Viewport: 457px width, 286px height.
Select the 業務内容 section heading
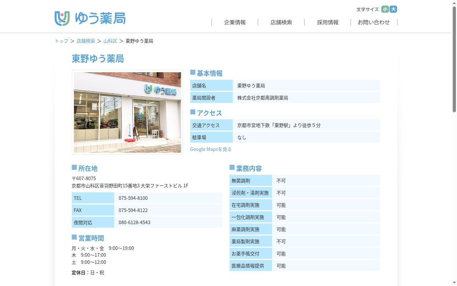pos(249,168)
